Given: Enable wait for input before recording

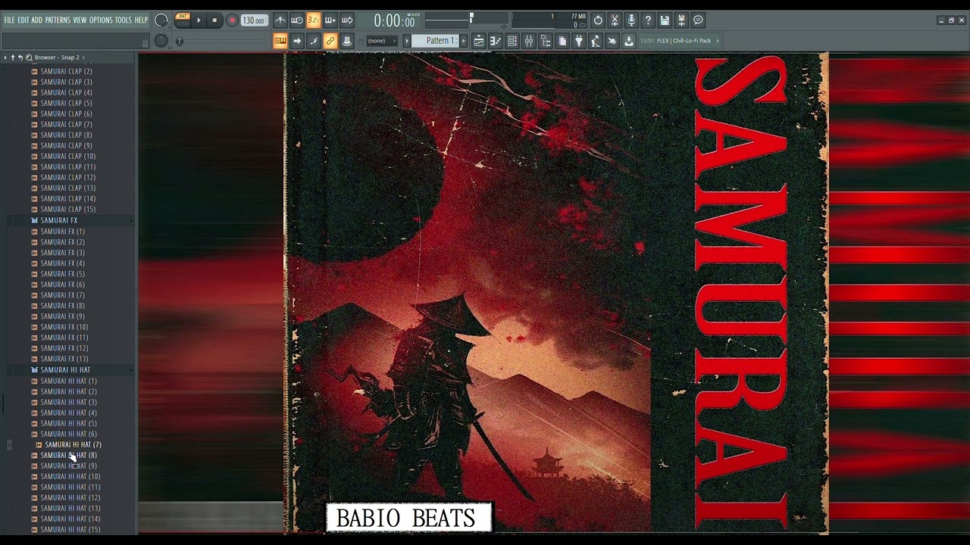Looking at the screenshot, I should (x=297, y=20).
